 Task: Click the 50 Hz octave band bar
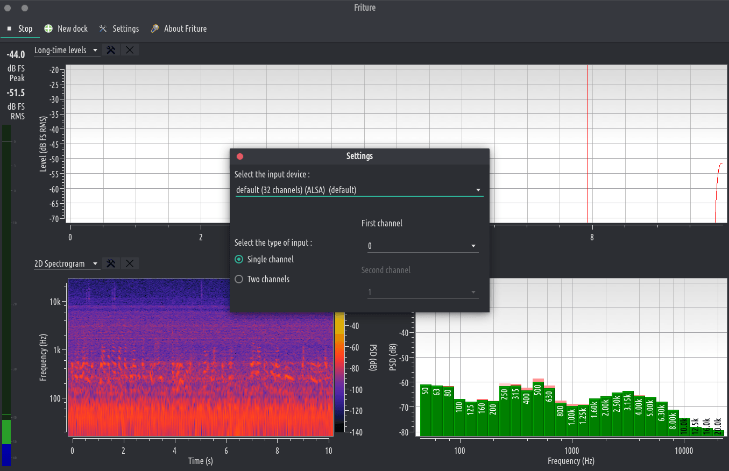pos(426,410)
